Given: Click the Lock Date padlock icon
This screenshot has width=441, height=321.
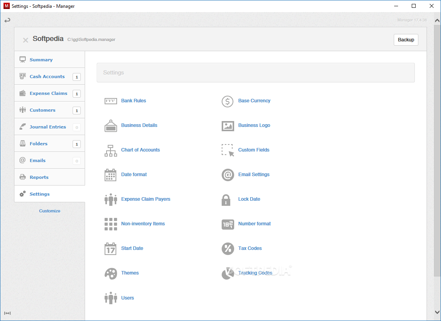Looking at the screenshot, I should pos(226,200).
